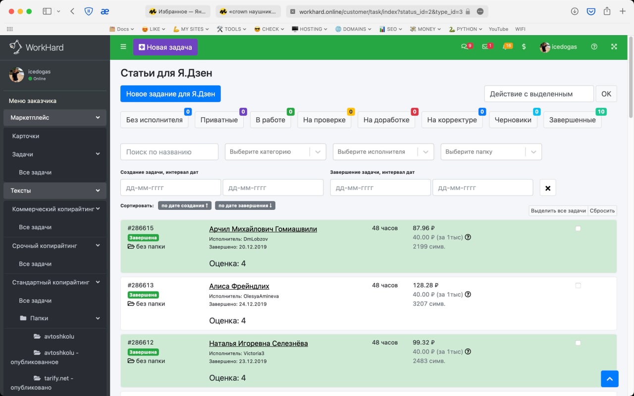The width and height of the screenshot is (634, 396).
Task: Switch to На корректуре tab
Action: [452, 120]
